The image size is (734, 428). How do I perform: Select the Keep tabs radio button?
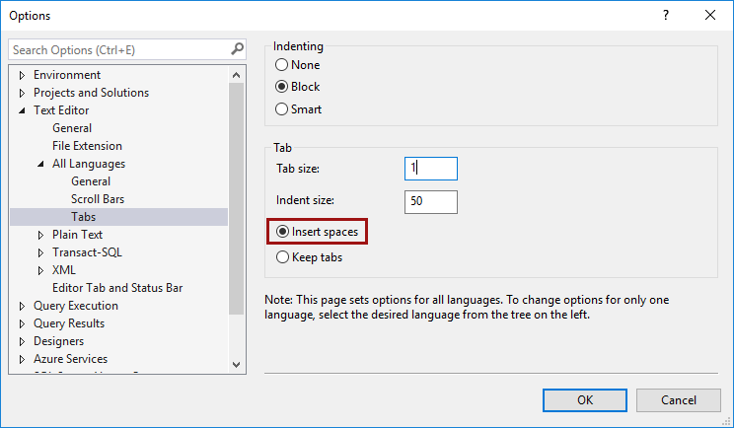(283, 257)
